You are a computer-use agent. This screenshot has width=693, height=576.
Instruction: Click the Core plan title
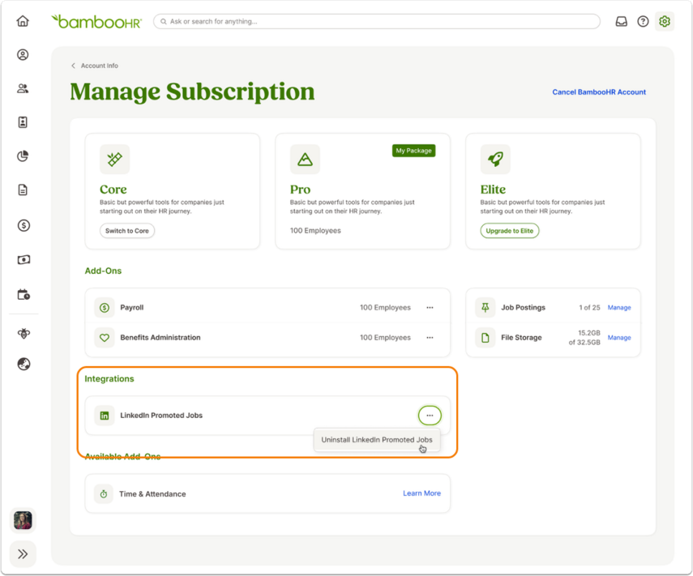(x=113, y=190)
